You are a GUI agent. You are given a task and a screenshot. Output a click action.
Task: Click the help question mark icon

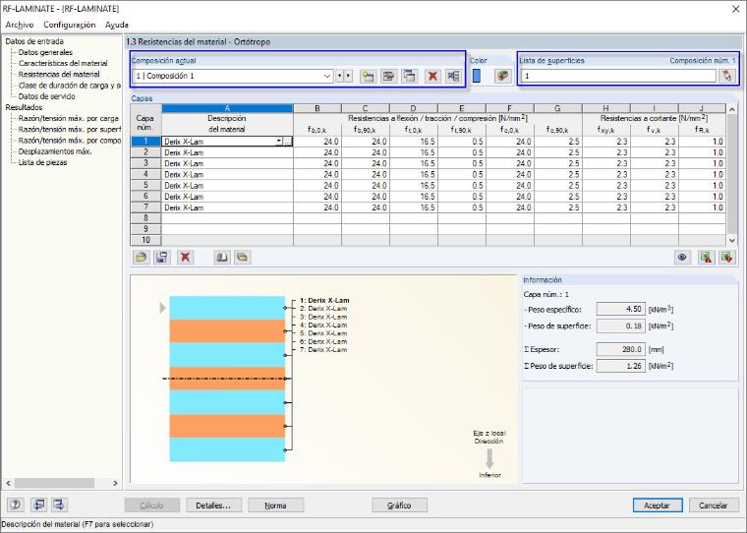pos(16,504)
